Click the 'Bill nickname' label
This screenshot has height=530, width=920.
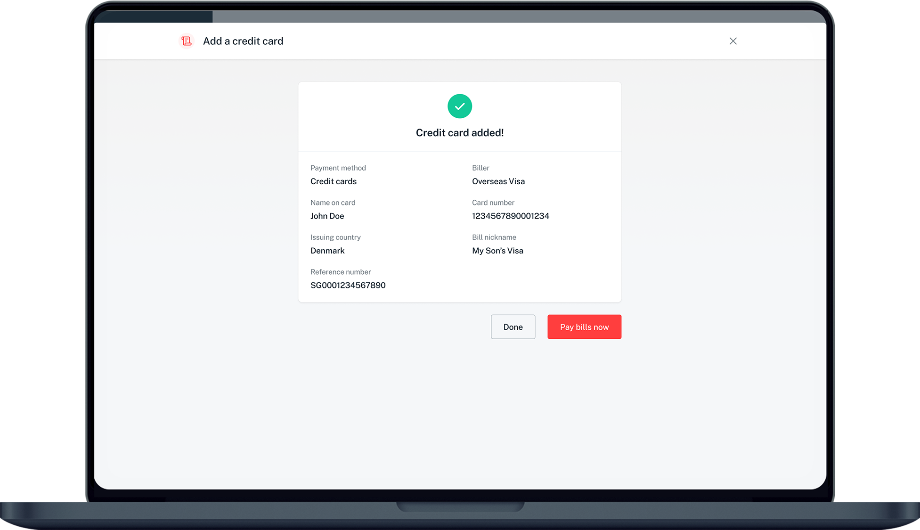[494, 237]
